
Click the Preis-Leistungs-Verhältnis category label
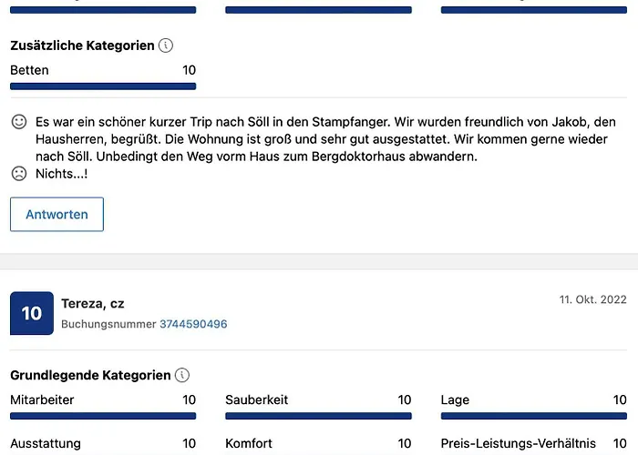(518, 443)
